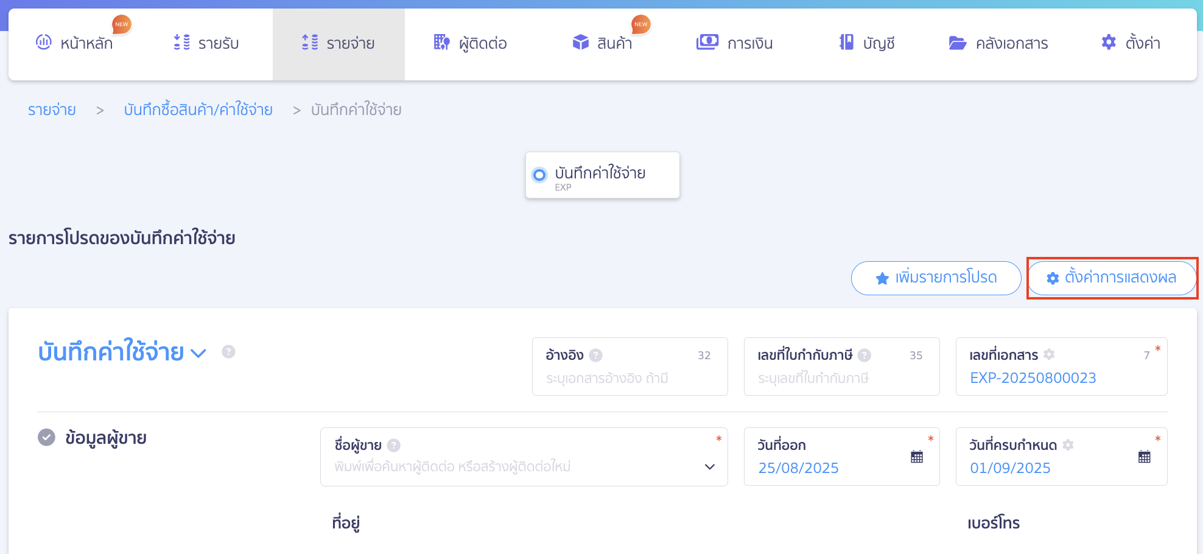The width and height of the screenshot is (1203, 554).
Task: Click the อ้างอิง help icon
Action: [596, 355]
